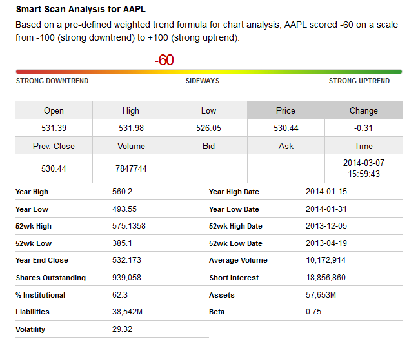Click the Open value 531.39
Image resolution: width=418 pixels, height=346 pixels.
click(54, 128)
